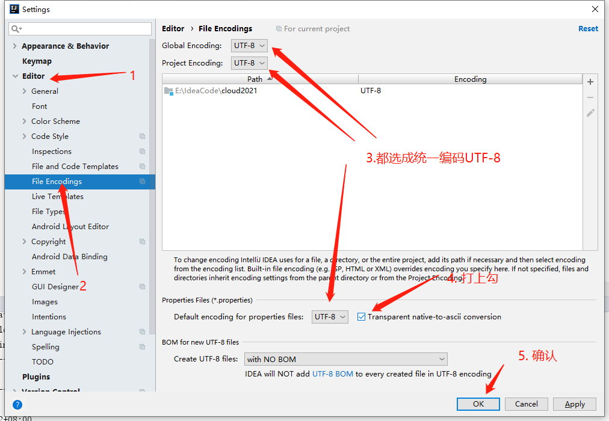The width and height of the screenshot is (609, 421).
Task: Open properties files default encoding dropdown
Action: (330, 316)
